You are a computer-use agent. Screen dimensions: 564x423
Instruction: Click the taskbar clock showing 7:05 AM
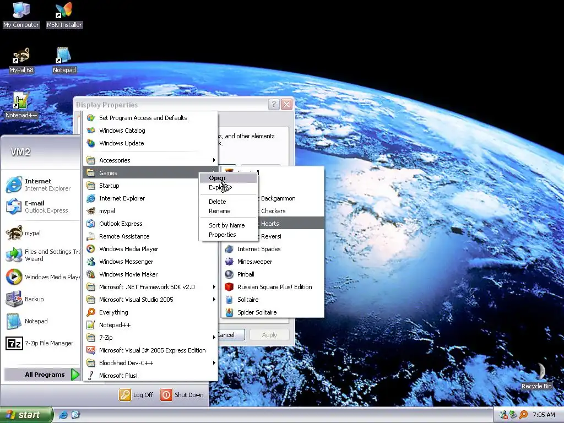pos(544,415)
